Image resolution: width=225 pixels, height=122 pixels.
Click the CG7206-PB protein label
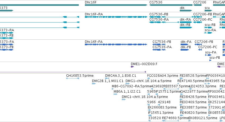click(x=204, y=42)
